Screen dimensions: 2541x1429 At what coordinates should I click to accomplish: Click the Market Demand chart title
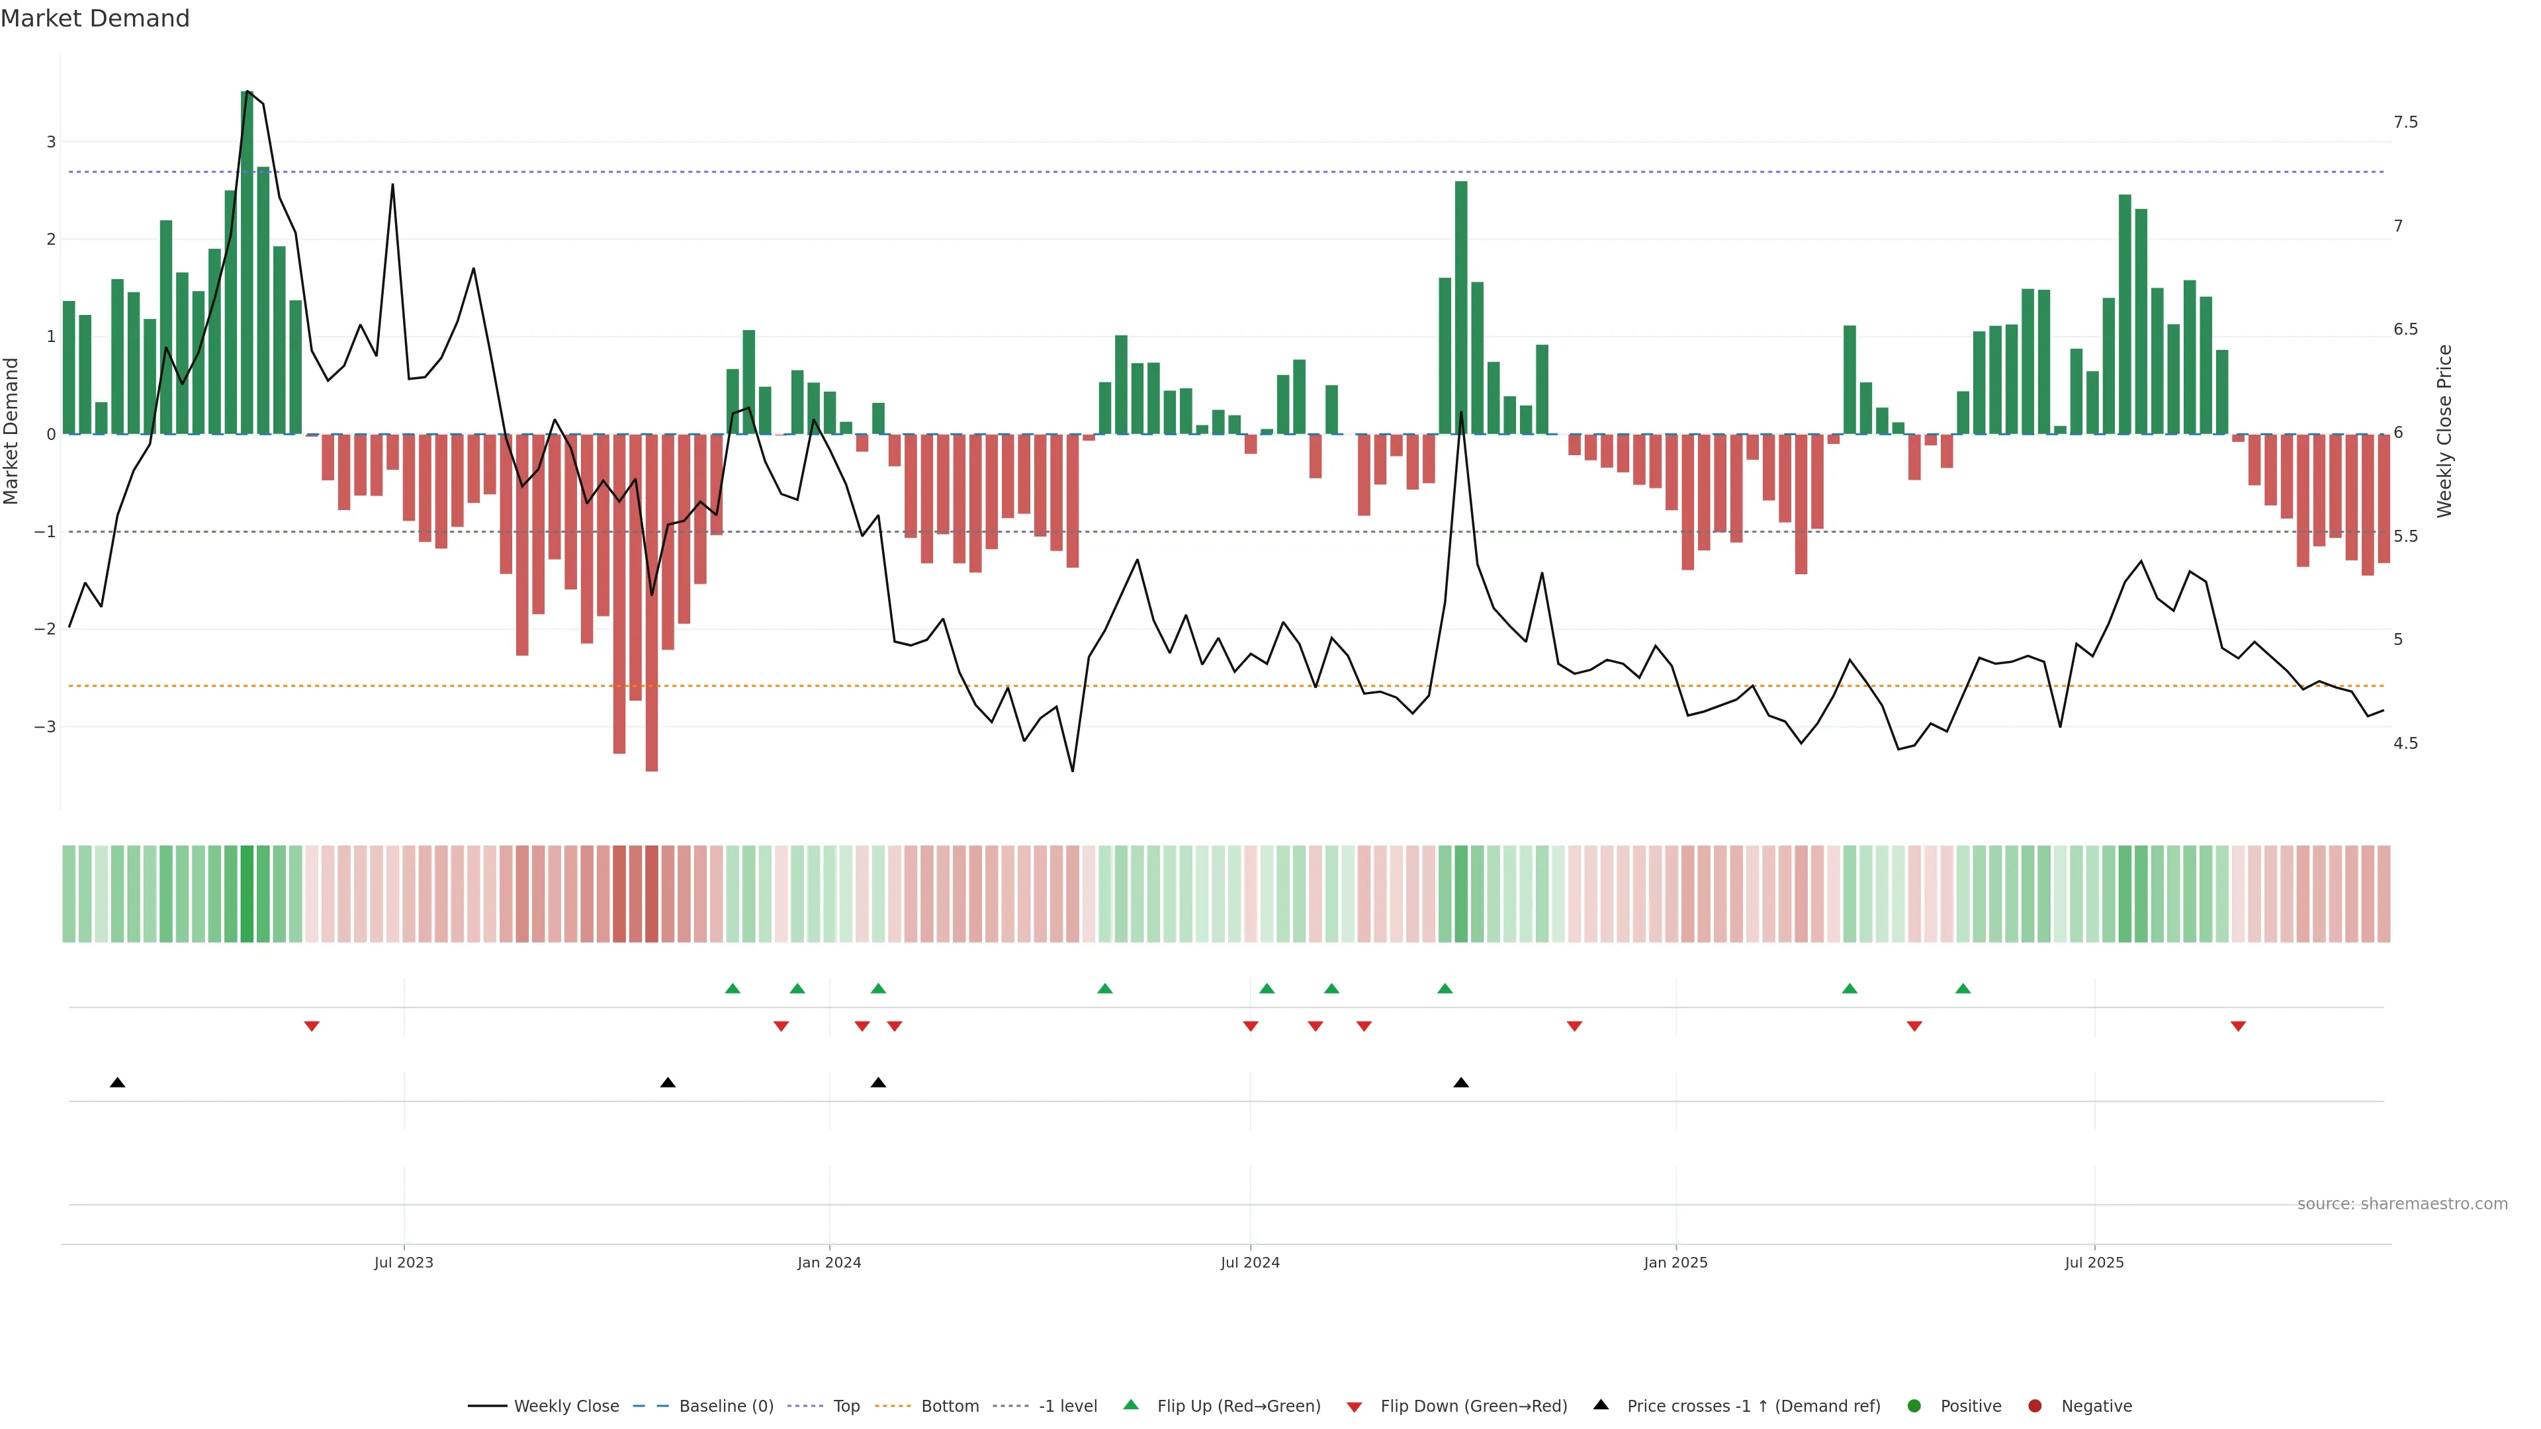tap(95, 19)
